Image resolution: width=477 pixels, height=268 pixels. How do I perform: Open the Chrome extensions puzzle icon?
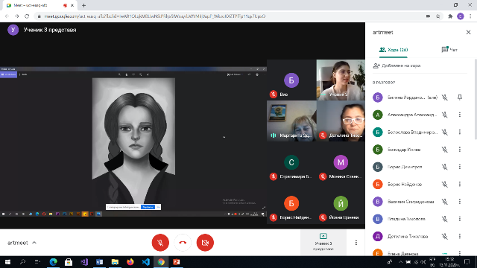(x=450, y=16)
